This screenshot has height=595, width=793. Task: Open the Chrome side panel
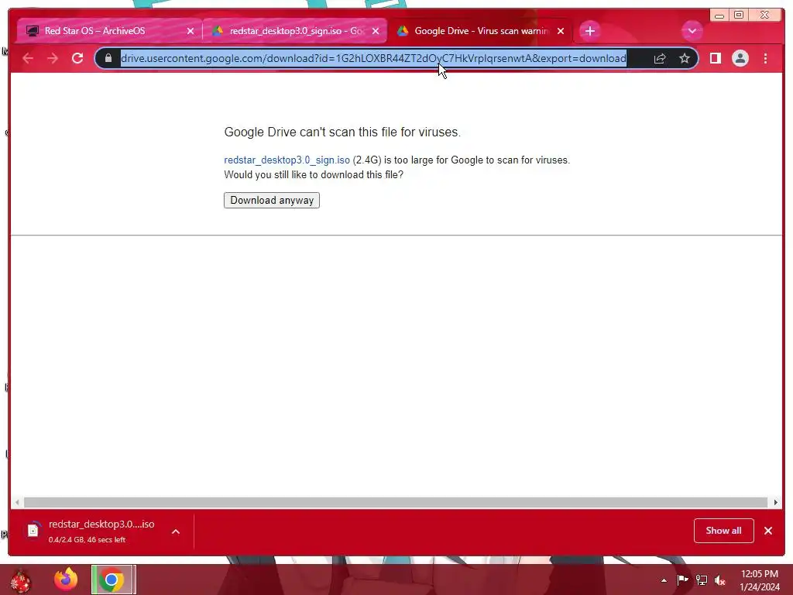click(715, 59)
